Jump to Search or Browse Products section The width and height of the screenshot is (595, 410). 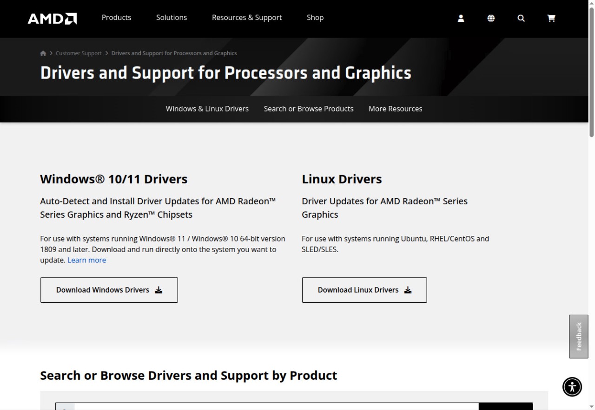tap(309, 109)
